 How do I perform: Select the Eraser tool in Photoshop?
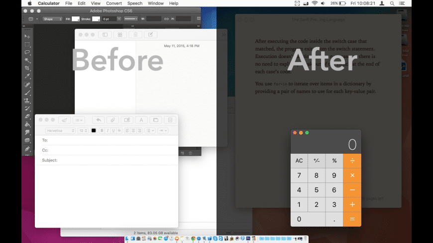[27, 117]
